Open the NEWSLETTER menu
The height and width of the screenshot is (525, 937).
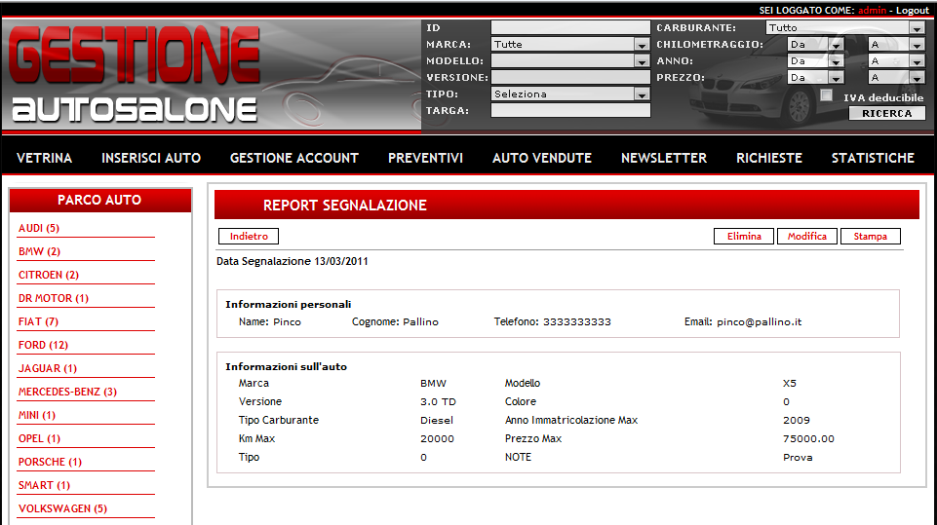coord(664,158)
